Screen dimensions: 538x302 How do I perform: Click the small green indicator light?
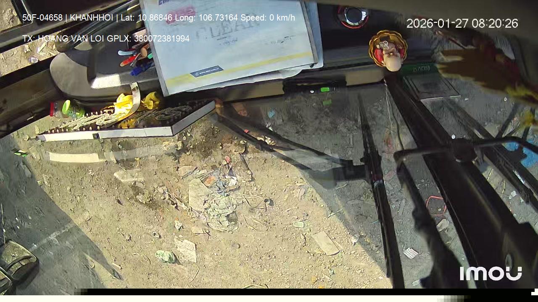pos(325,89)
